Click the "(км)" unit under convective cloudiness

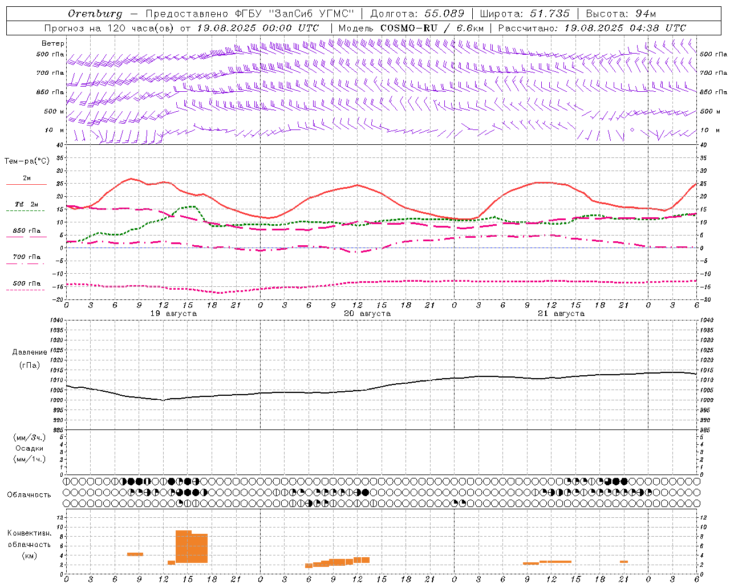coord(30,555)
